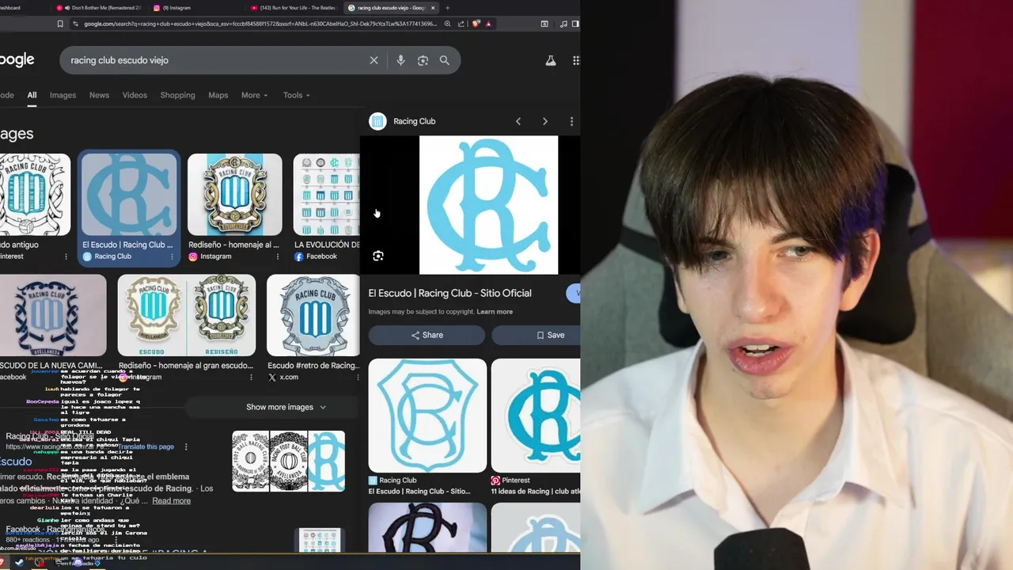Image resolution: width=1013 pixels, height=570 pixels.
Task: Switch to the Videos tab
Action: (135, 95)
